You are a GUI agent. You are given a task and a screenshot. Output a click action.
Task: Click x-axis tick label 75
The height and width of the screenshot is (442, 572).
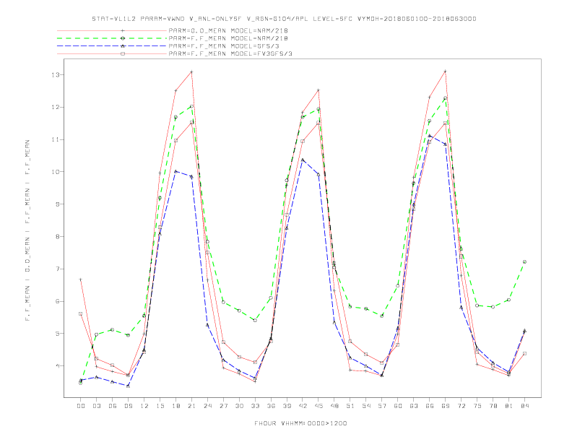(x=477, y=406)
